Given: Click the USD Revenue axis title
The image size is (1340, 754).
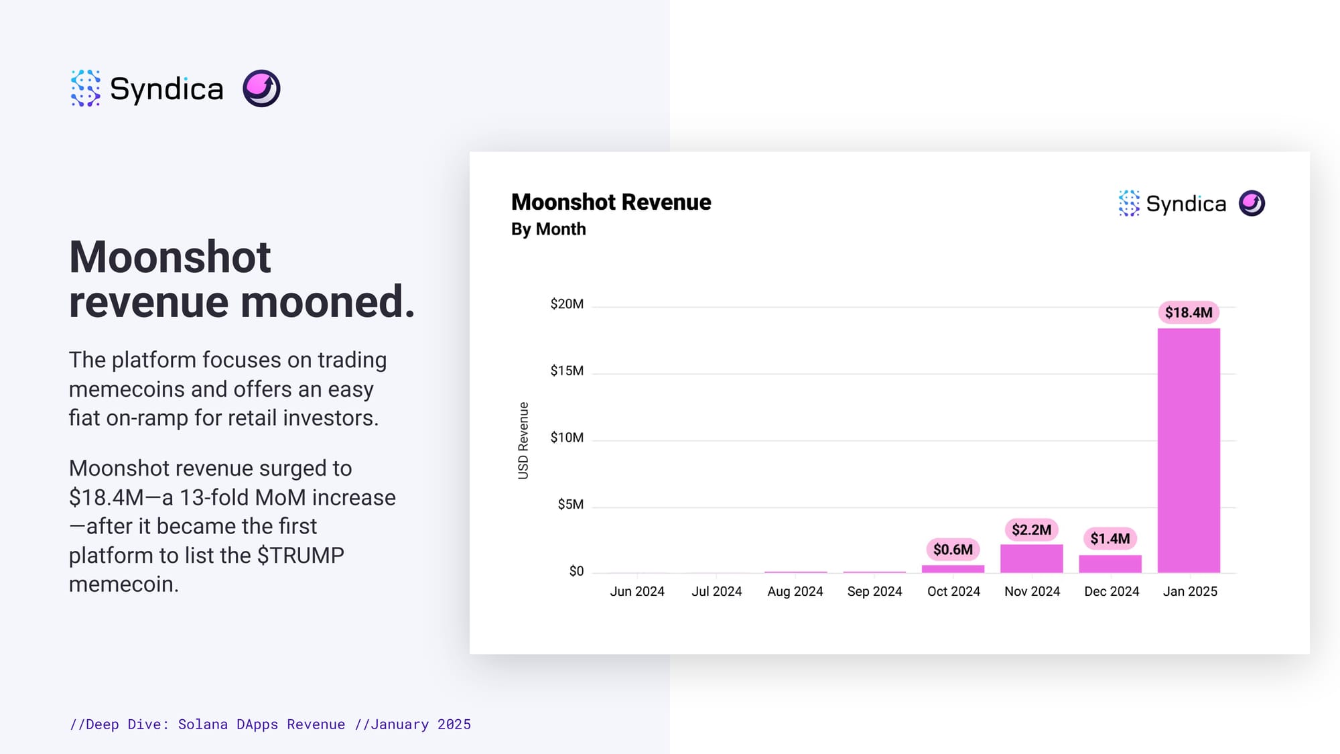Looking at the screenshot, I should (x=523, y=440).
